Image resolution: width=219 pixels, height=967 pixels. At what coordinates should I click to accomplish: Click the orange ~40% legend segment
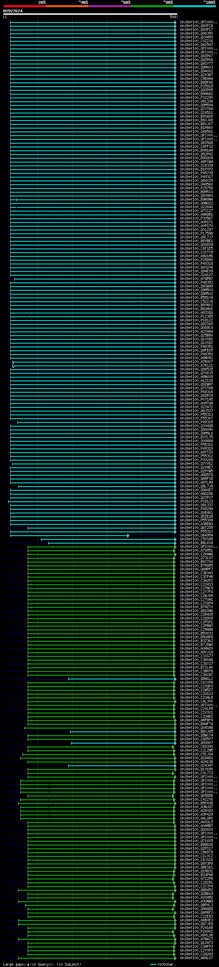pos(67,6)
